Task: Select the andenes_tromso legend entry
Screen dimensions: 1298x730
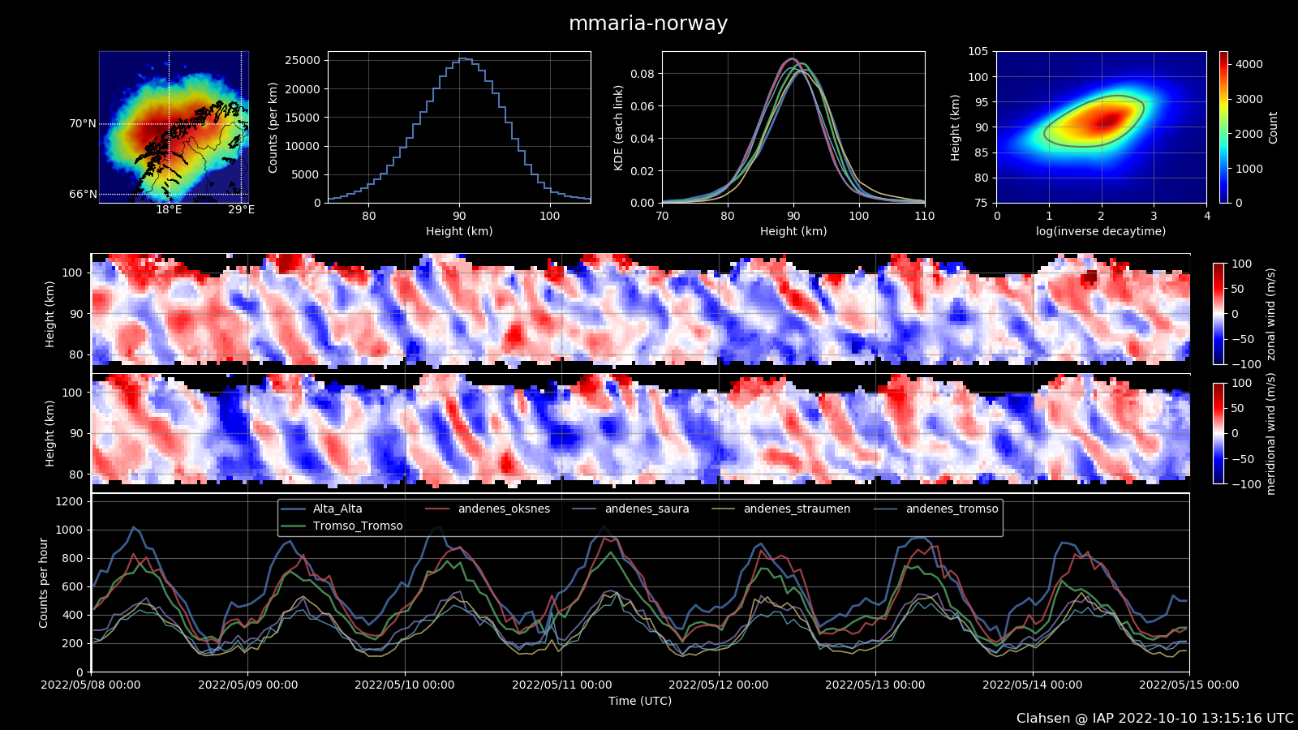Action: 936,509
